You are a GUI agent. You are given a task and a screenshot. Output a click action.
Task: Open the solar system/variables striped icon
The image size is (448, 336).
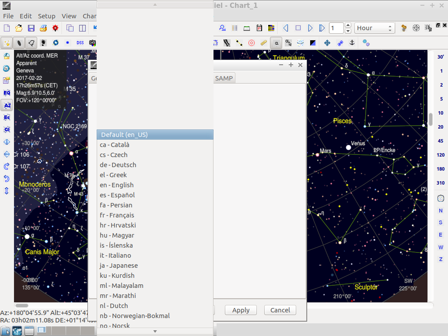pos(271,28)
